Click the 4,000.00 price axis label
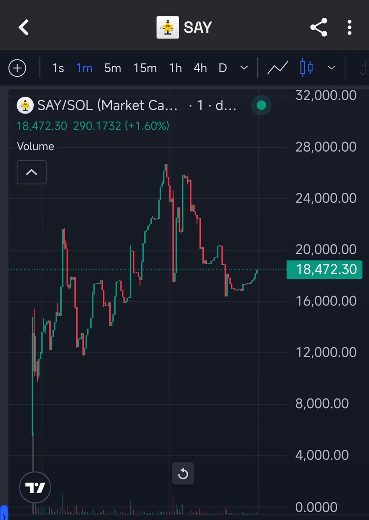 point(322,455)
